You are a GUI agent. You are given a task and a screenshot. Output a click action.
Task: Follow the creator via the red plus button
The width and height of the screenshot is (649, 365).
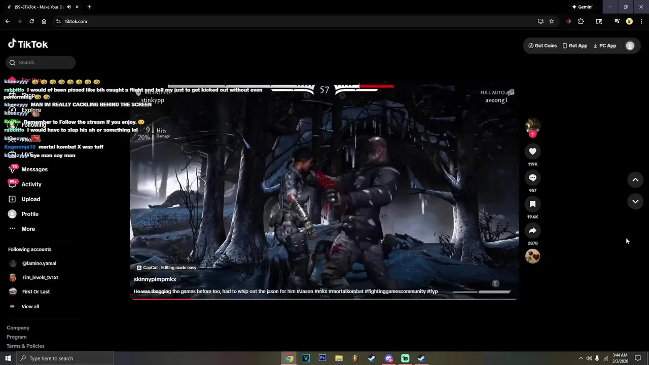coord(532,134)
